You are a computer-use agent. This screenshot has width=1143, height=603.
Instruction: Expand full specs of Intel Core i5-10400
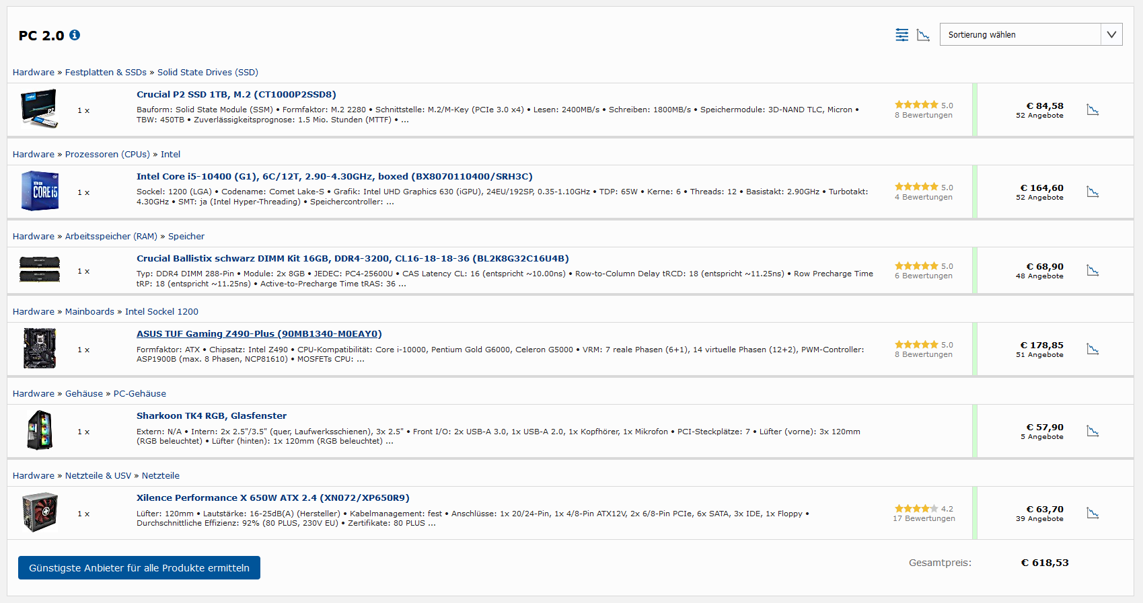pos(390,202)
